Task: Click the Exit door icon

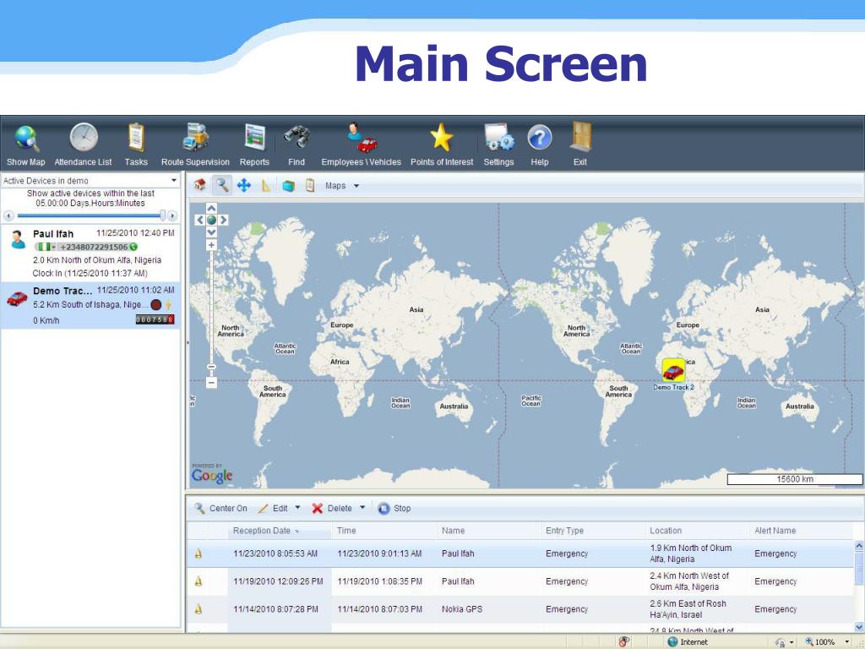Action: [x=581, y=136]
